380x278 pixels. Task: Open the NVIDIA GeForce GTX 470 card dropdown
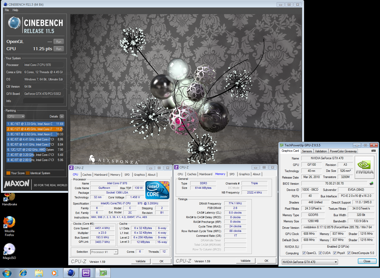pyautogui.click(x=310, y=262)
